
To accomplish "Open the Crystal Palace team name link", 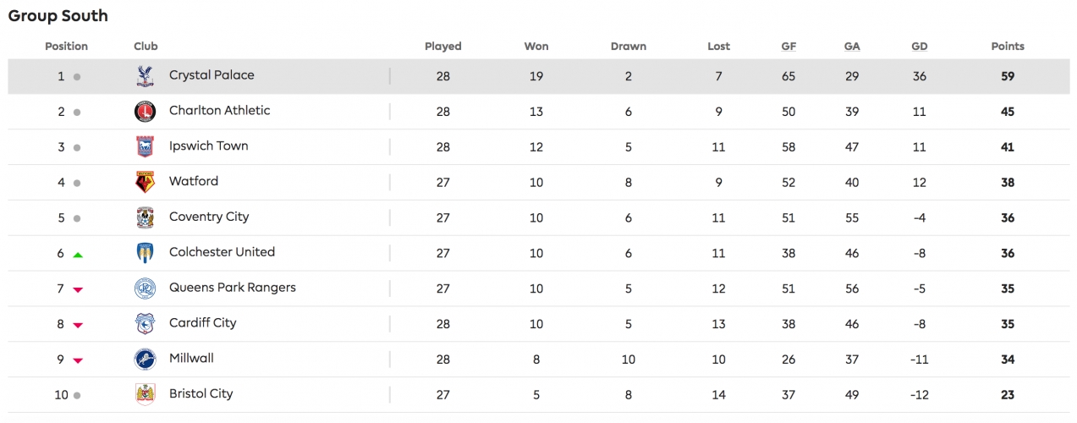I will pyautogui.click(x=212, y=75).
